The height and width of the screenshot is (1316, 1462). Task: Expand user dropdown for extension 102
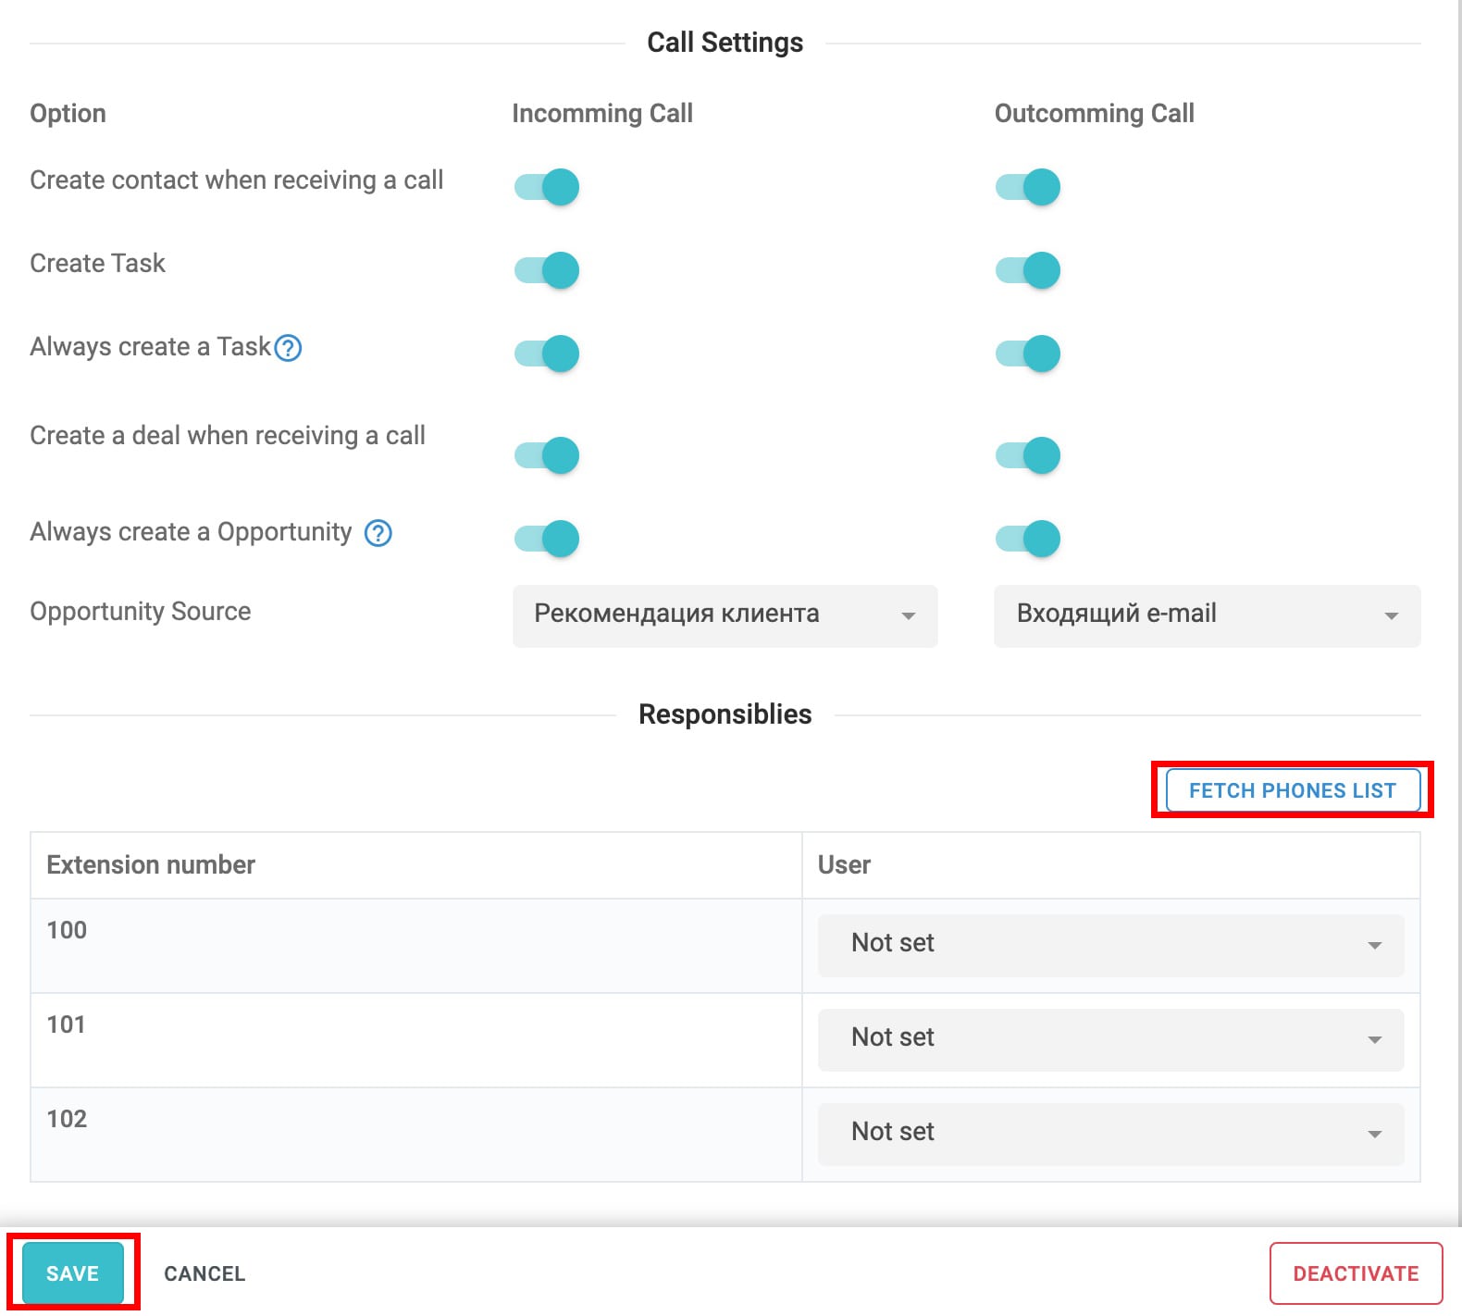pos(1110,1134)
